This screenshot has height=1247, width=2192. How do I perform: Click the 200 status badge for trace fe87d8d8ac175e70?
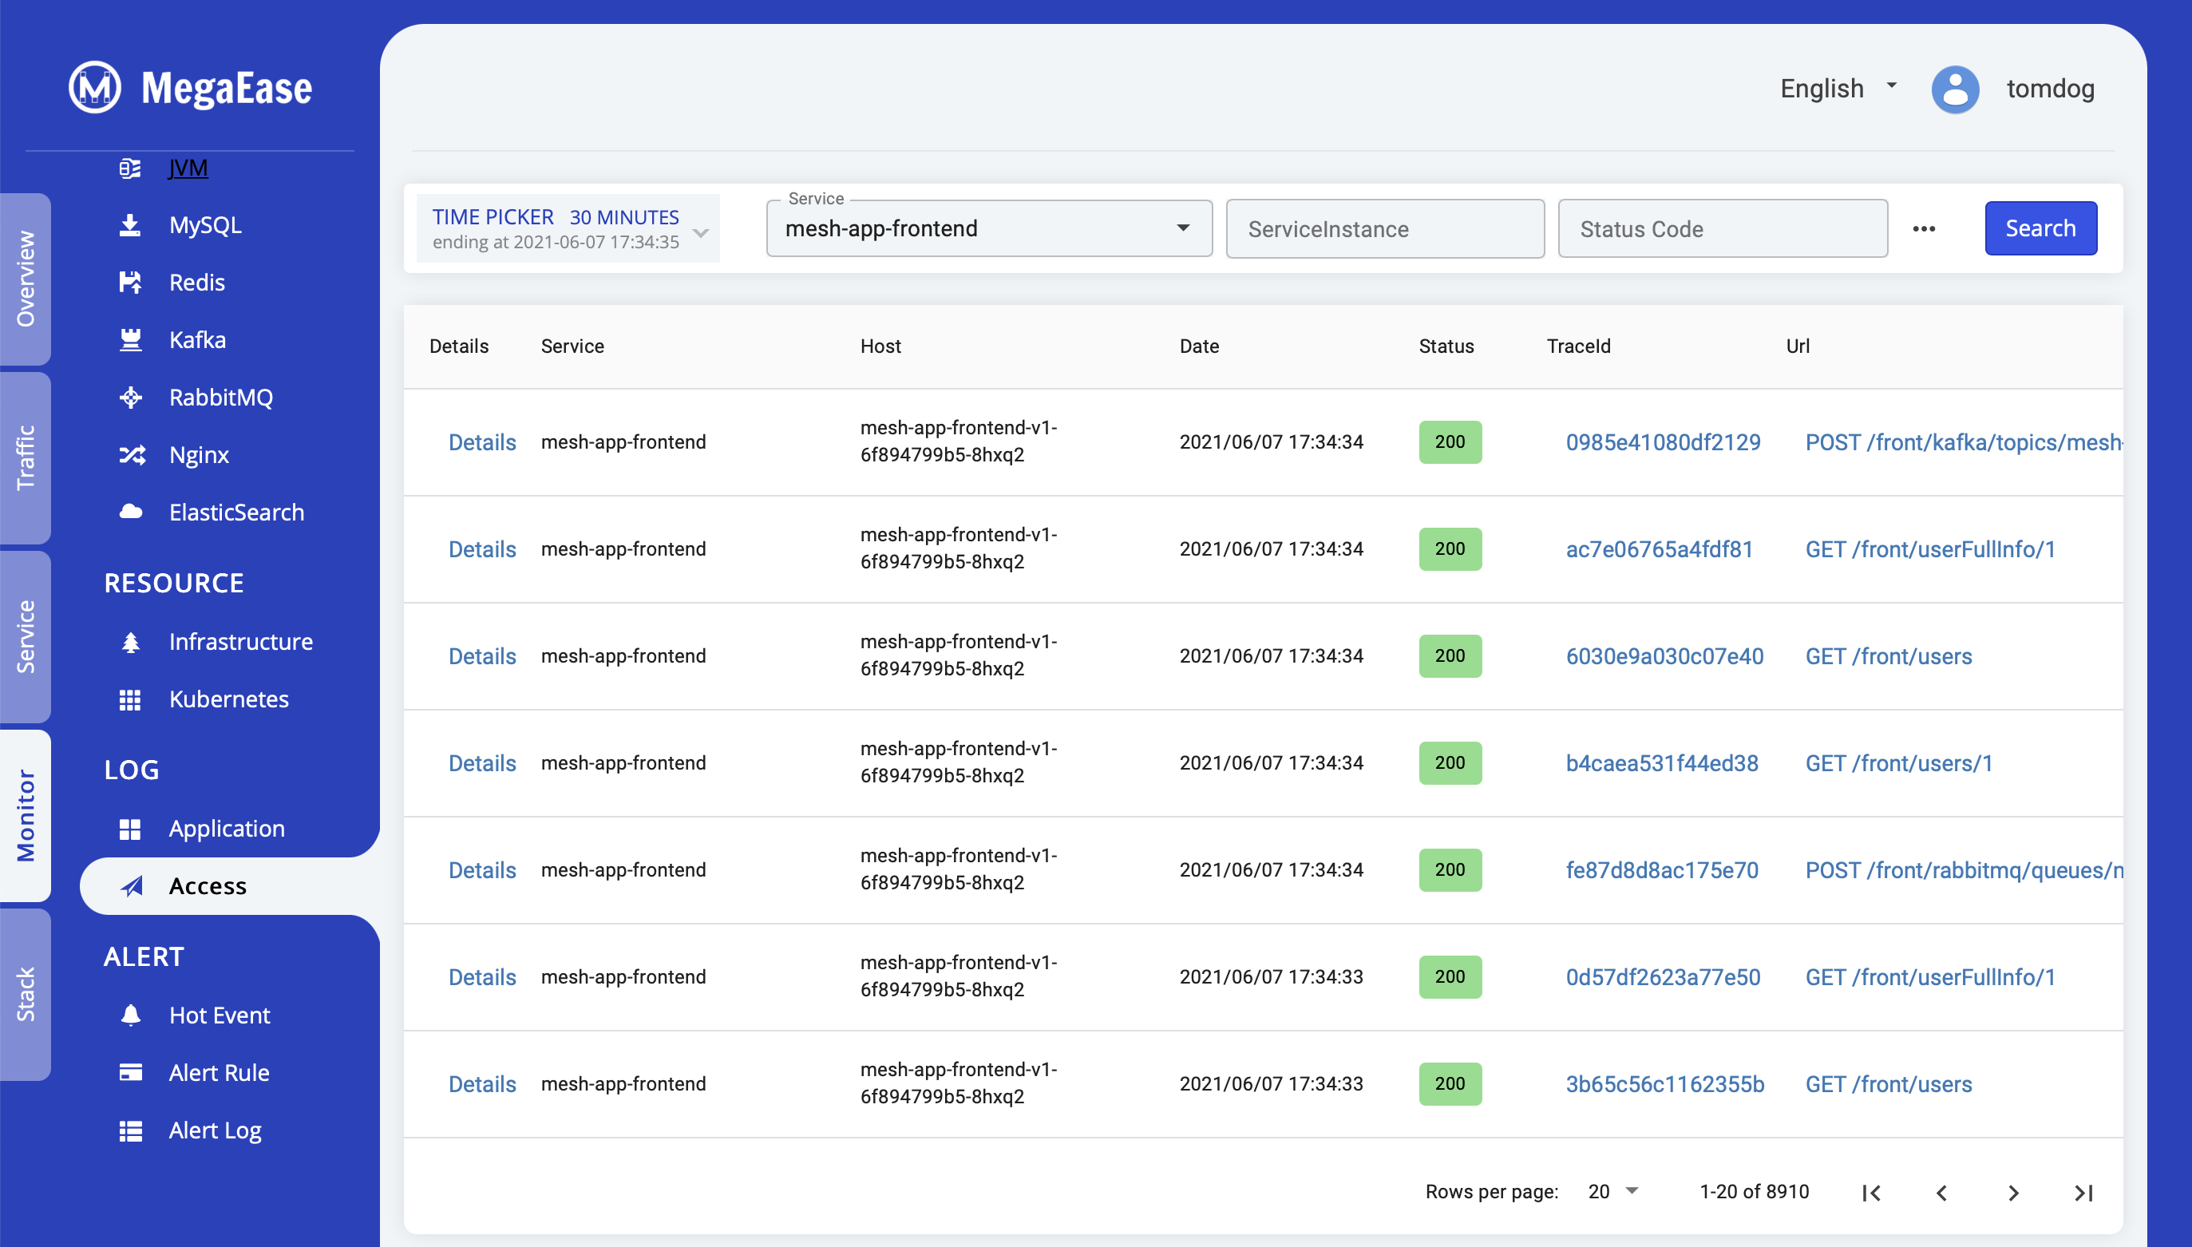tap(1450, 870)
